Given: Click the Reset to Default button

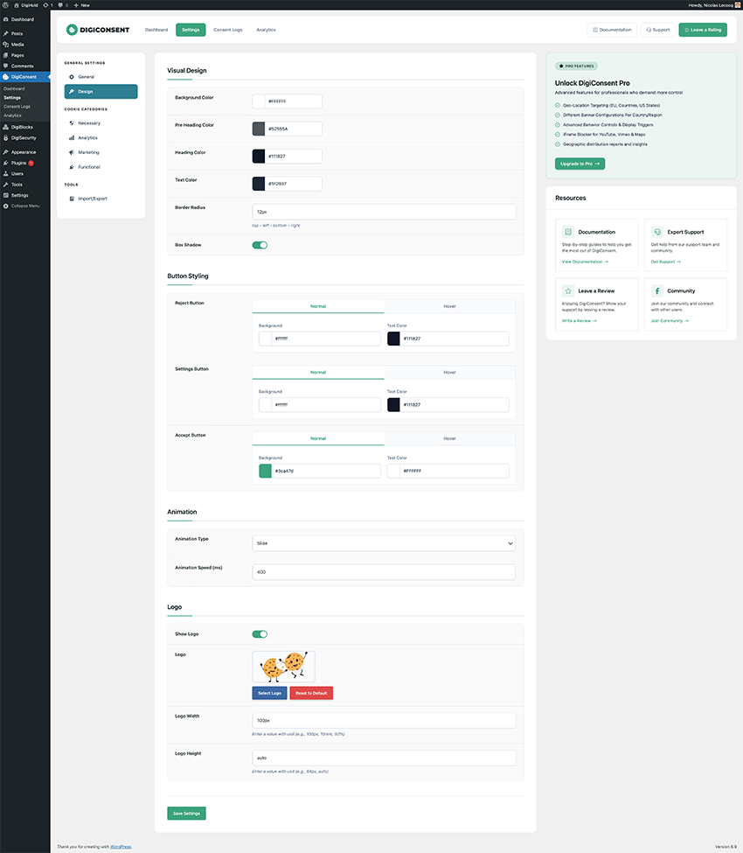Looking at the screenshot, I should 311,693.
